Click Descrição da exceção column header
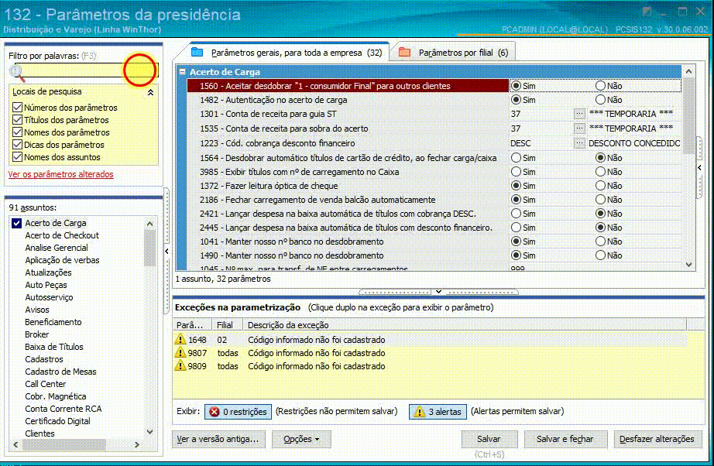Image resolution: width=714 pixels, height=466 pixels. click(465, 325)
